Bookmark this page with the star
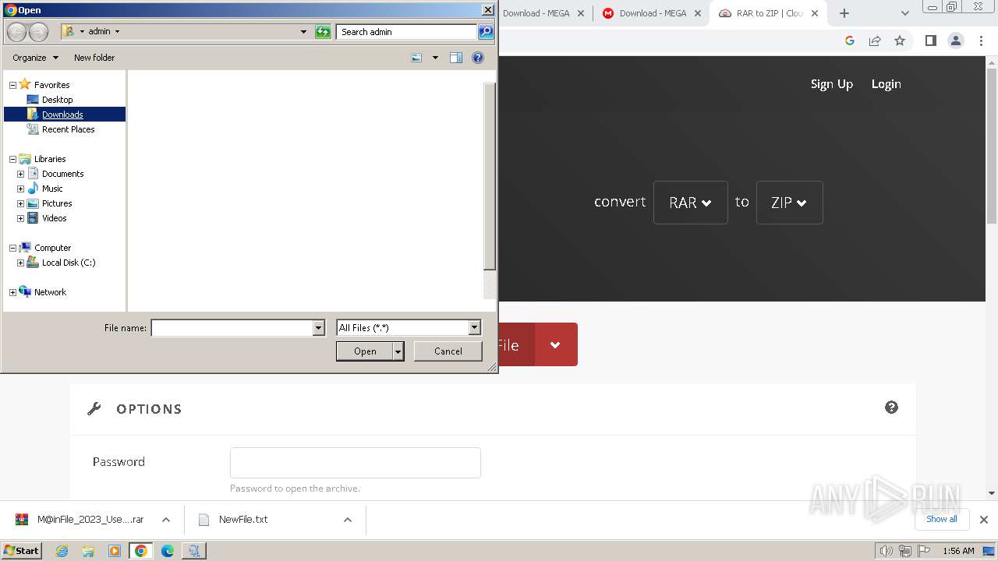 (900, 41)
